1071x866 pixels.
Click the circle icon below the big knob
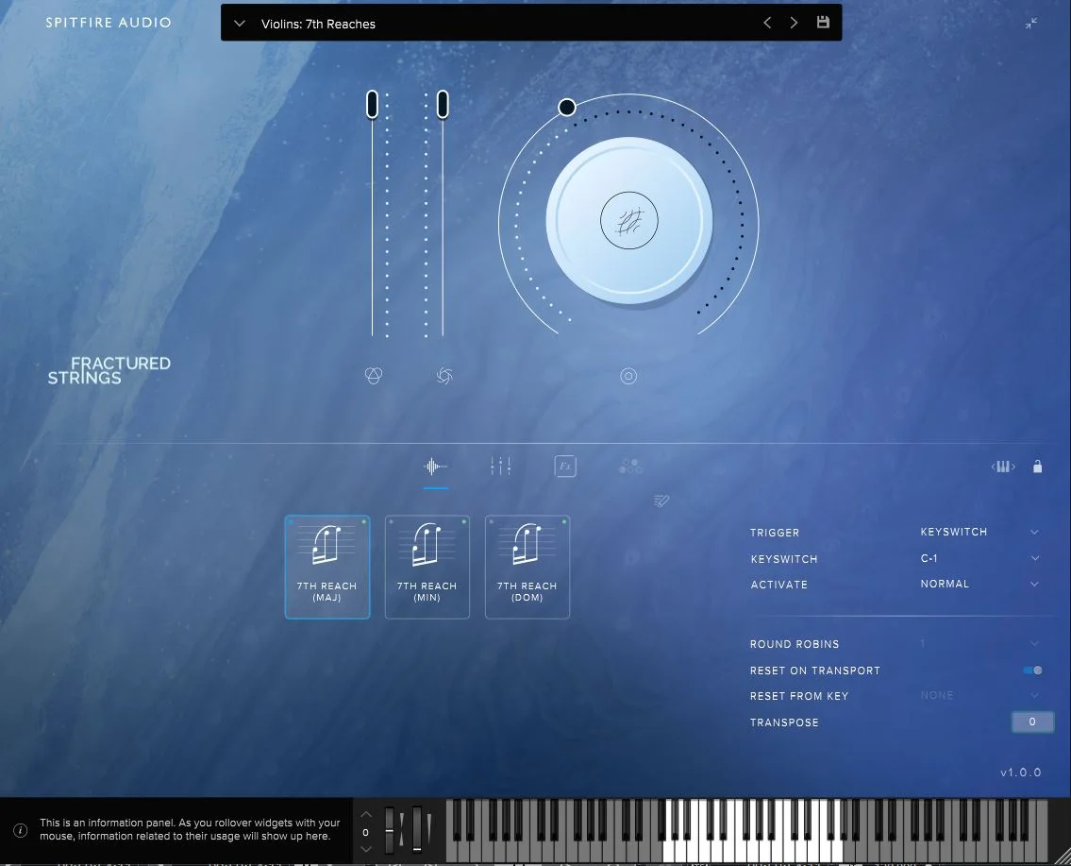coord(628,376)
